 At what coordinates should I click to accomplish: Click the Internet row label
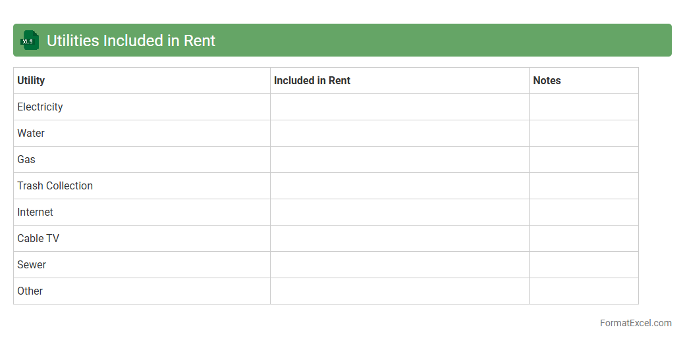(x=35, y=212)
